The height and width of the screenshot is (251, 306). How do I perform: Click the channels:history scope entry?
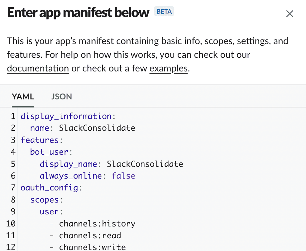[97, 224]
